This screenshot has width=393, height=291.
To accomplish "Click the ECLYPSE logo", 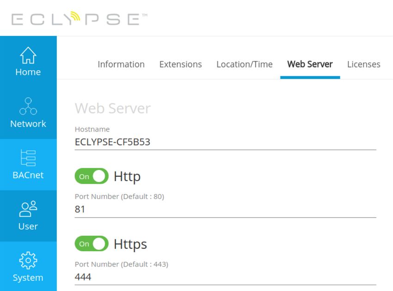I will [79, 18].
